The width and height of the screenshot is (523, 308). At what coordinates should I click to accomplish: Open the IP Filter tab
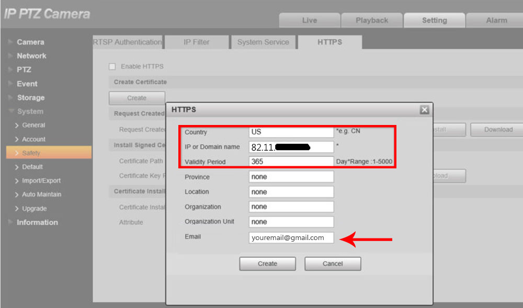pyautogui.click(x=196, y=42)
